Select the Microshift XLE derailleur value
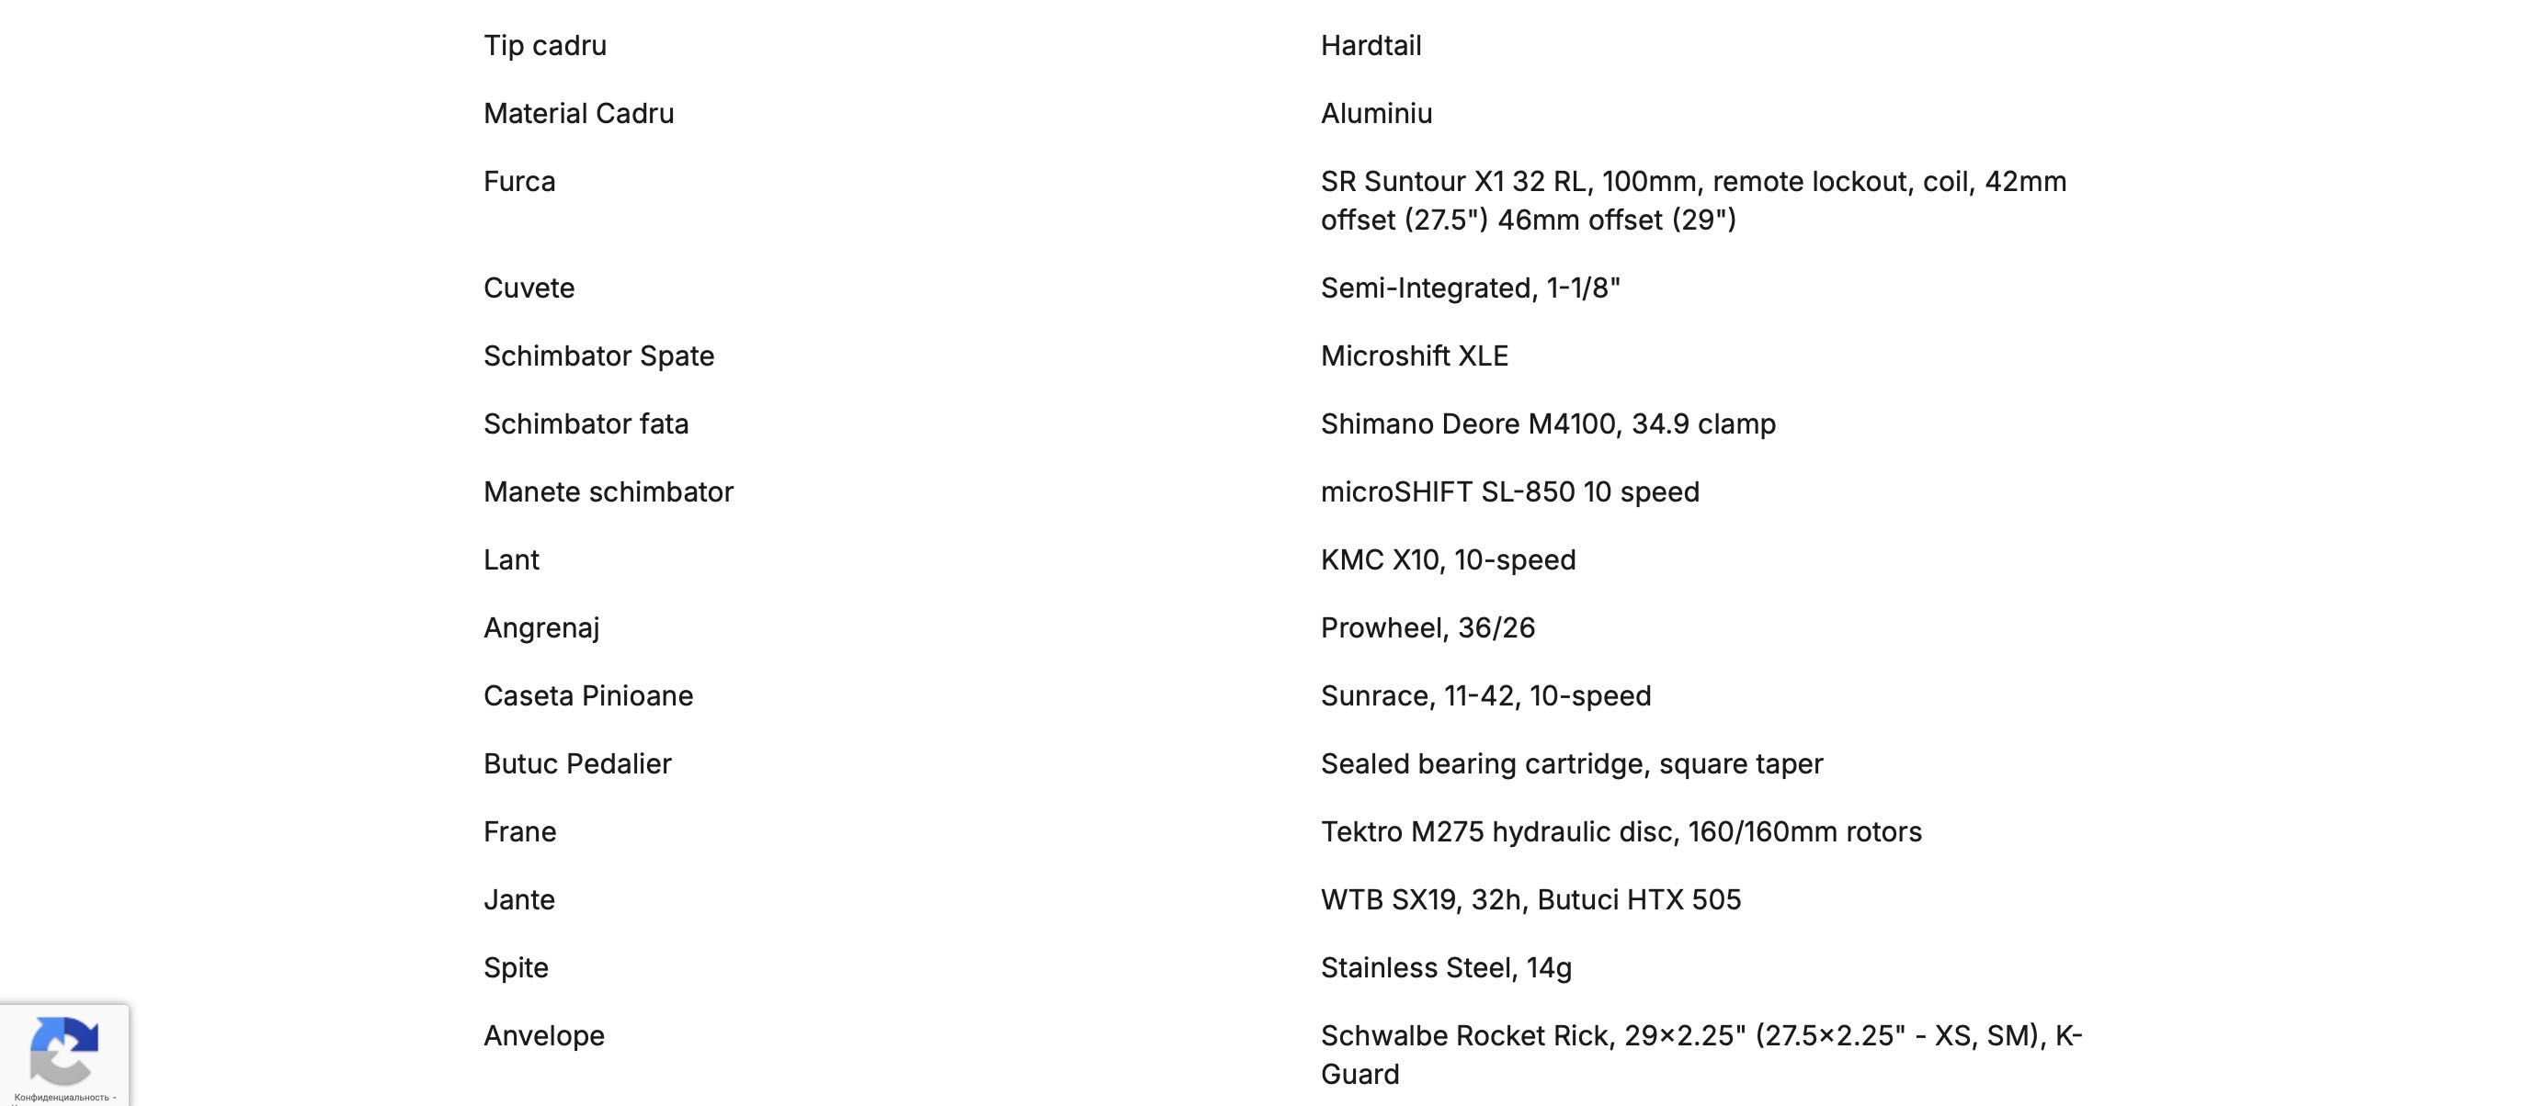2548x1106 pixels. [x=1415, y=355]
